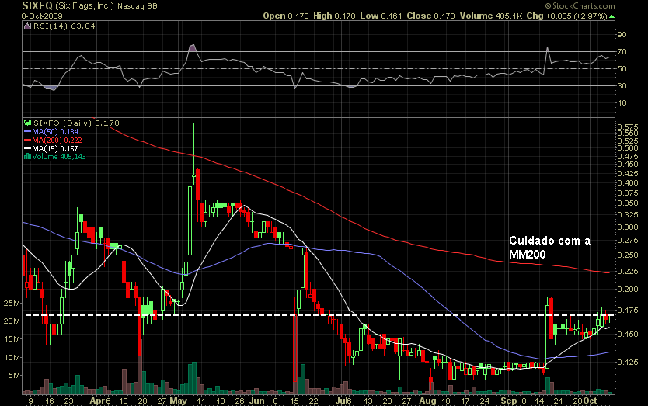Screen dimensions: 648x406
Task: Click the 0.500 price axis label
Action: (x=628, y=147)
